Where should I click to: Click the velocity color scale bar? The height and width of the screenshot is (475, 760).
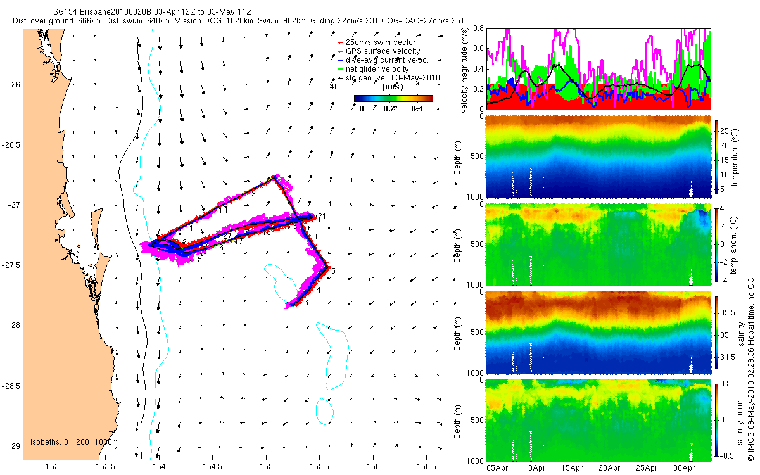point(393,98)
